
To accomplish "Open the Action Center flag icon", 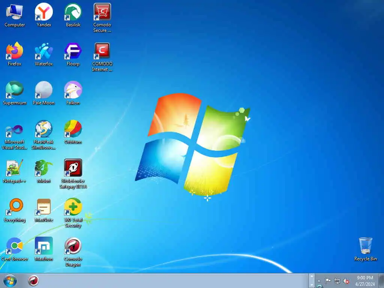I will click(328, 281).
